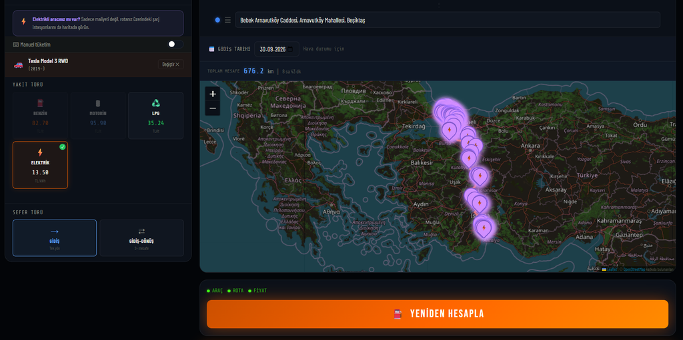Select the Motorin fuel type
Screen dimensions: 683x340
pyautogui.click(x=98, y=115)
